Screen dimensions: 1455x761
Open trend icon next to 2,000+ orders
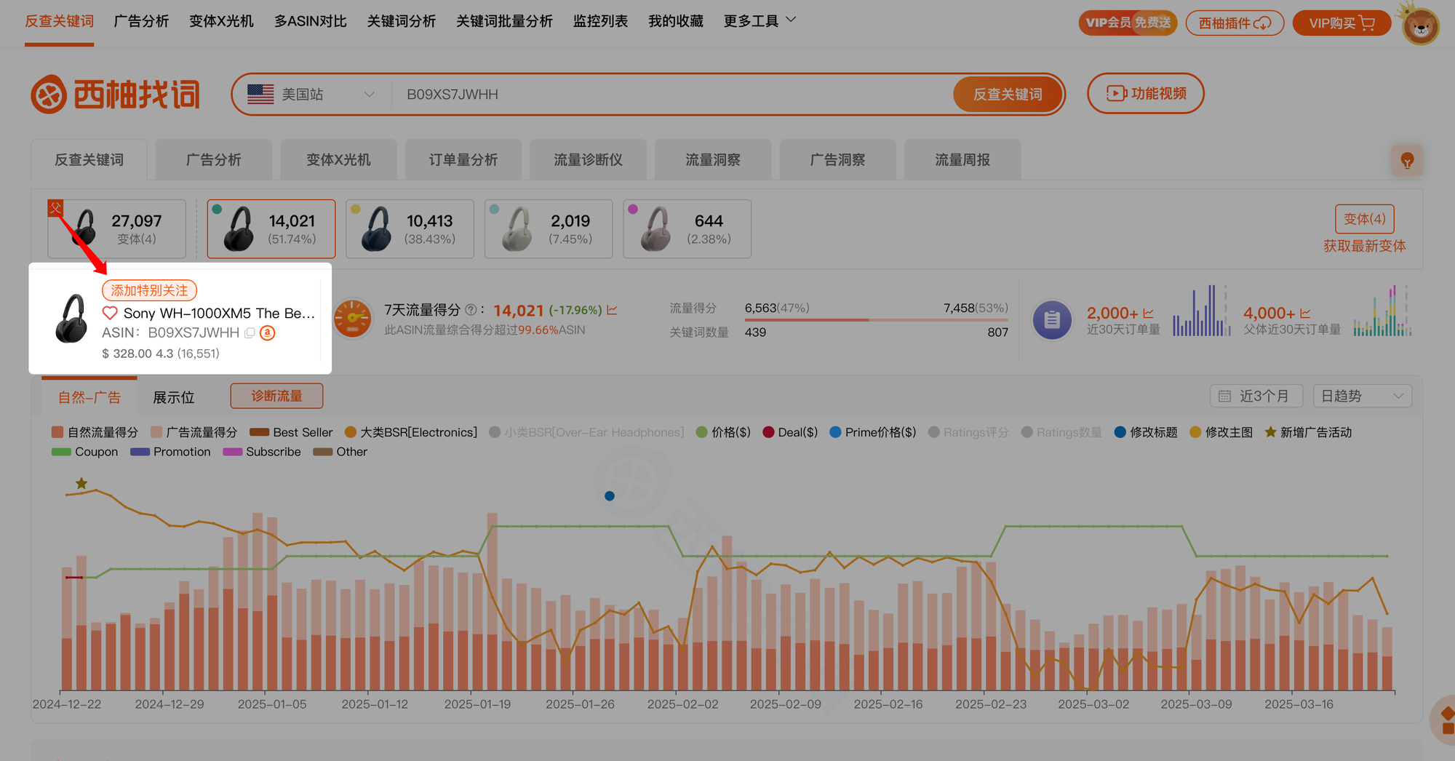click(x=1148, y=314)
